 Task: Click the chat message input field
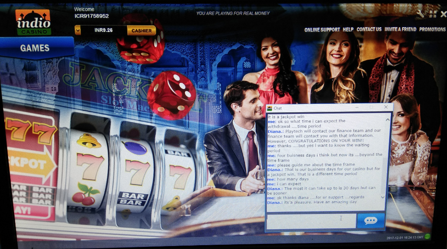coord(311,221)
